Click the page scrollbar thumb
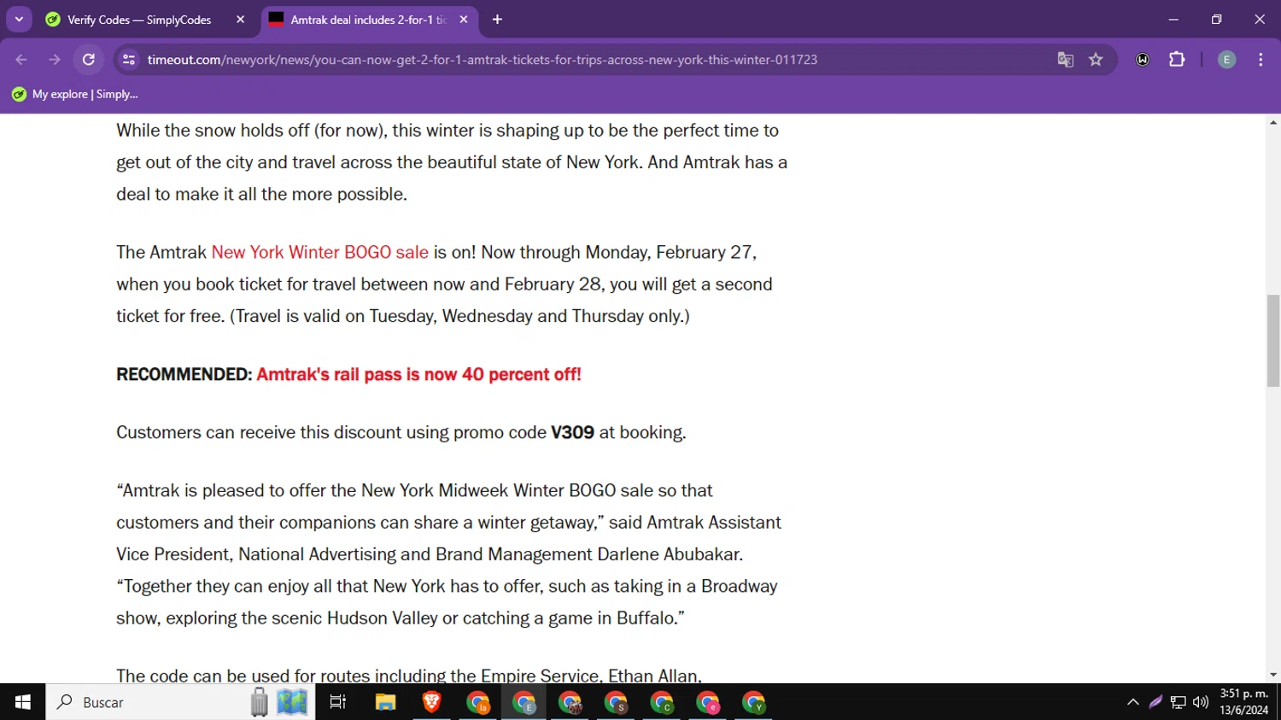1281x720 pixels. [1273, 340]
